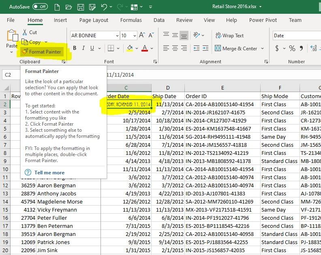Screen dimensions: 321x255
Task: Open the Alignment settings dialog launcher
Action: point(266,62)
